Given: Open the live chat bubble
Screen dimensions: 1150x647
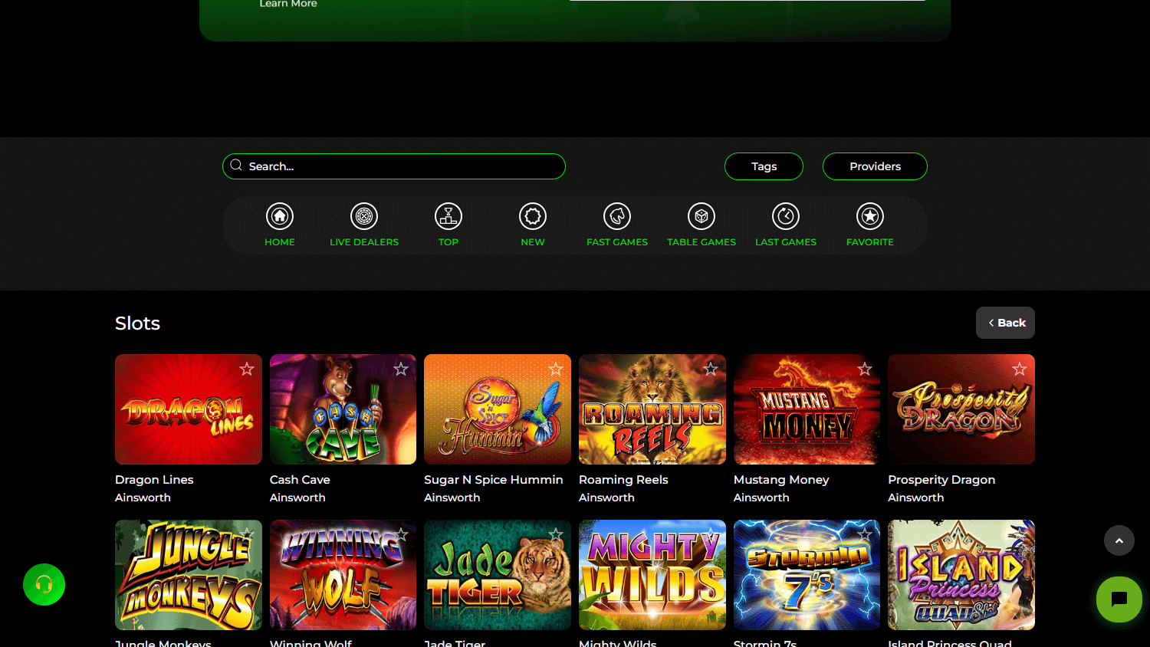Looking at the screenshot, I should (1119, 599).
